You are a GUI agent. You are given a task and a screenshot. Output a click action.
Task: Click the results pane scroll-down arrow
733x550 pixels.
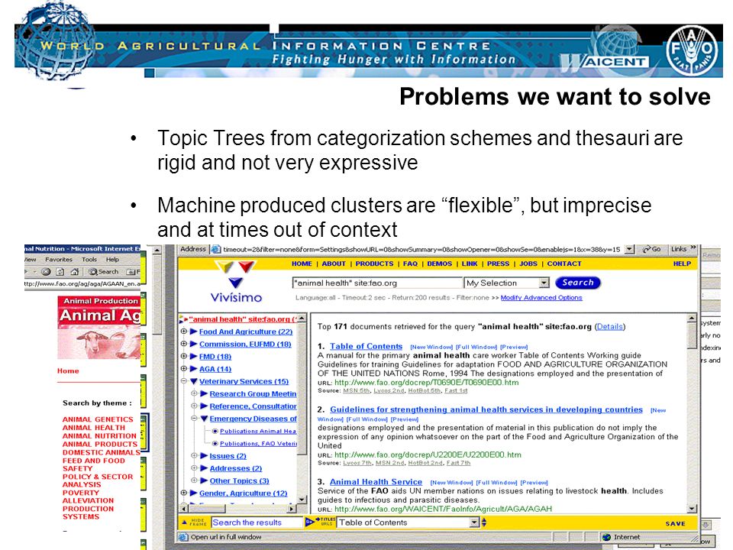coord(692,509)
